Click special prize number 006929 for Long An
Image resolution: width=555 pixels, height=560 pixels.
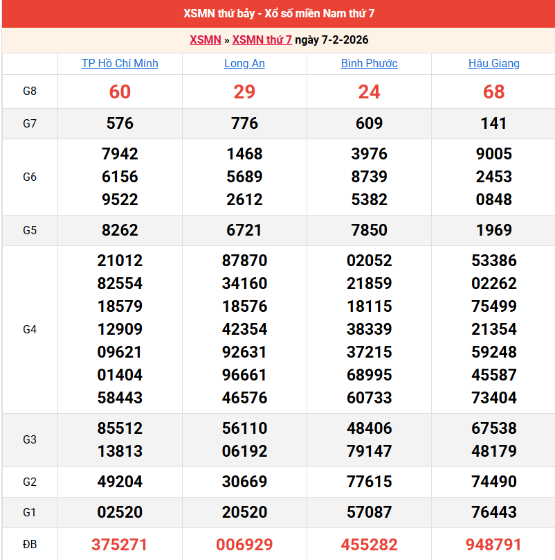(x=244, y=545)
